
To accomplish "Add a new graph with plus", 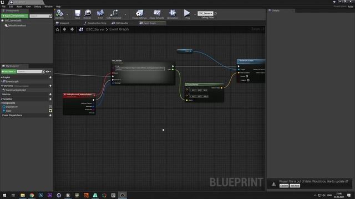I will tap(50, 77).
